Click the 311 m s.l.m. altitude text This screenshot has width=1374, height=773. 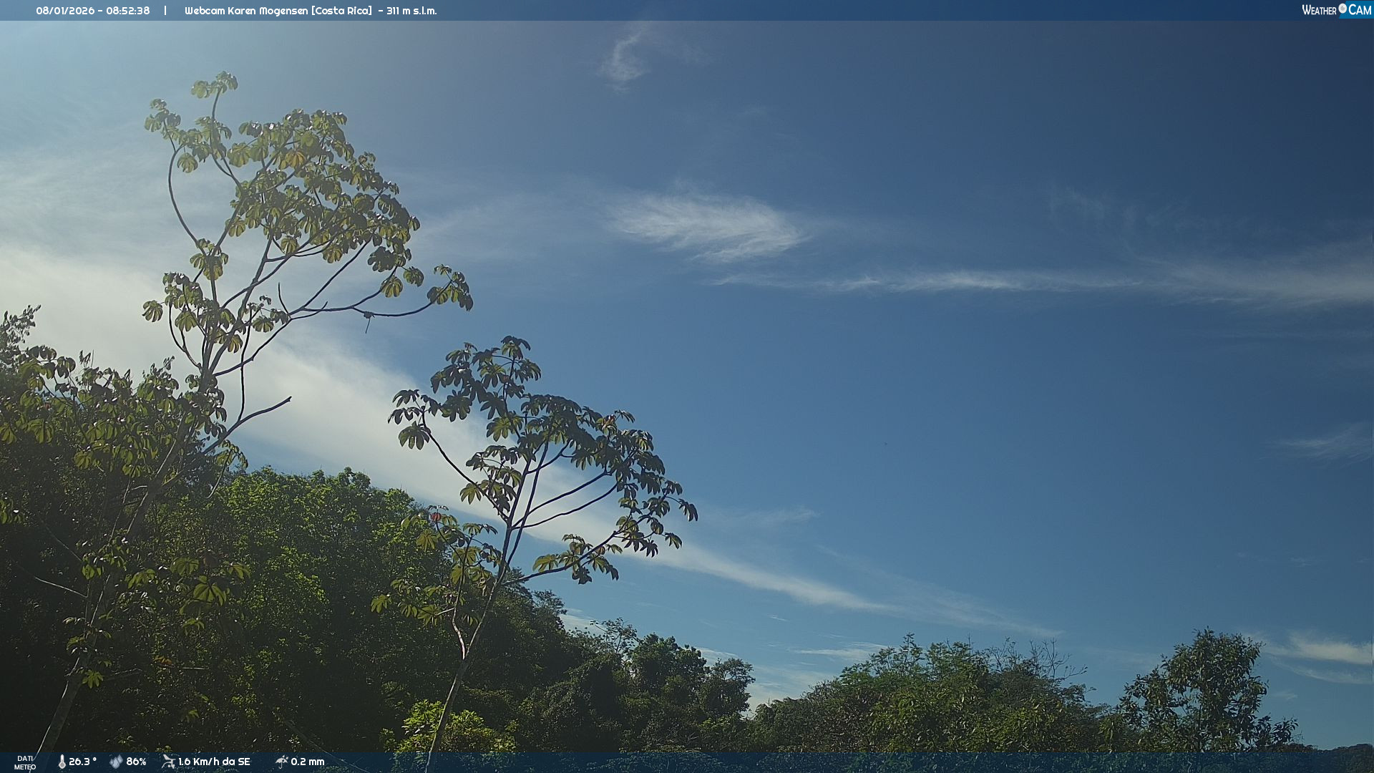pos(411,11)
